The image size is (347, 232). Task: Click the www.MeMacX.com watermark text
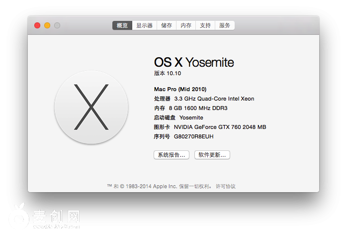tap(56, 227)
